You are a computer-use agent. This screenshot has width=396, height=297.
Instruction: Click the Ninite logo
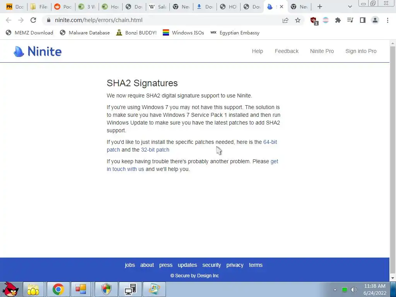pos(38,51)
